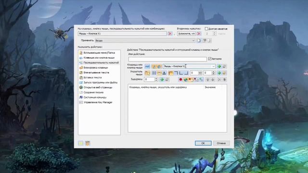Select Всплывающее меню/Папка action

[x=99, y=53]
